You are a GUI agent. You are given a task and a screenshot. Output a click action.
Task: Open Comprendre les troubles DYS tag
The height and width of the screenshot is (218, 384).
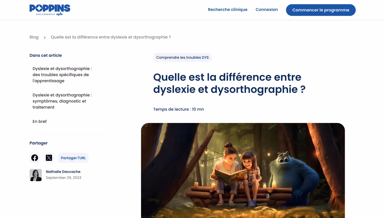click(x=182, y=57)
